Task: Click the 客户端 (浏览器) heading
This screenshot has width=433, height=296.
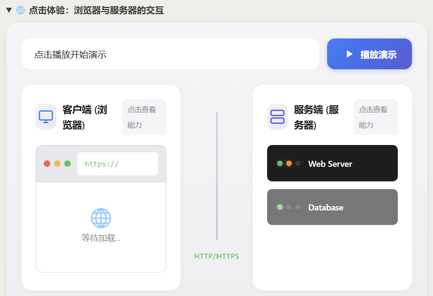Action: [x=85, y=117]
